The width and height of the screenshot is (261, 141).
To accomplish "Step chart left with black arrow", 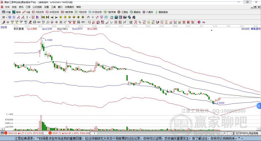I will [52, 17].
